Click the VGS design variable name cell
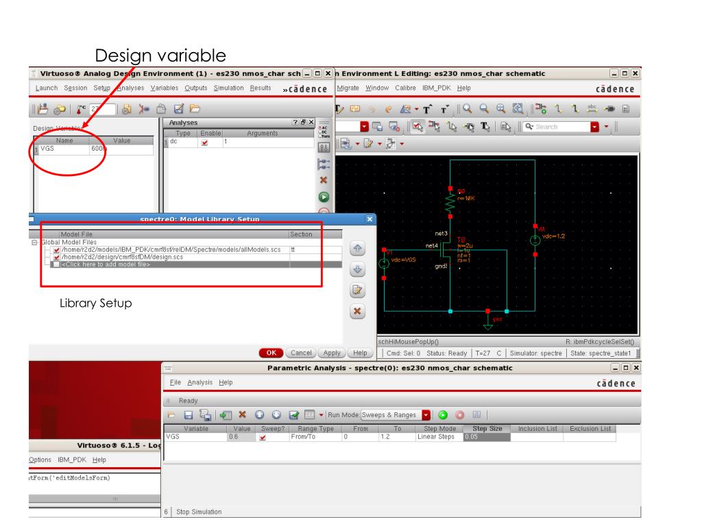Screen dimensions: 702x526 point(64,149)
